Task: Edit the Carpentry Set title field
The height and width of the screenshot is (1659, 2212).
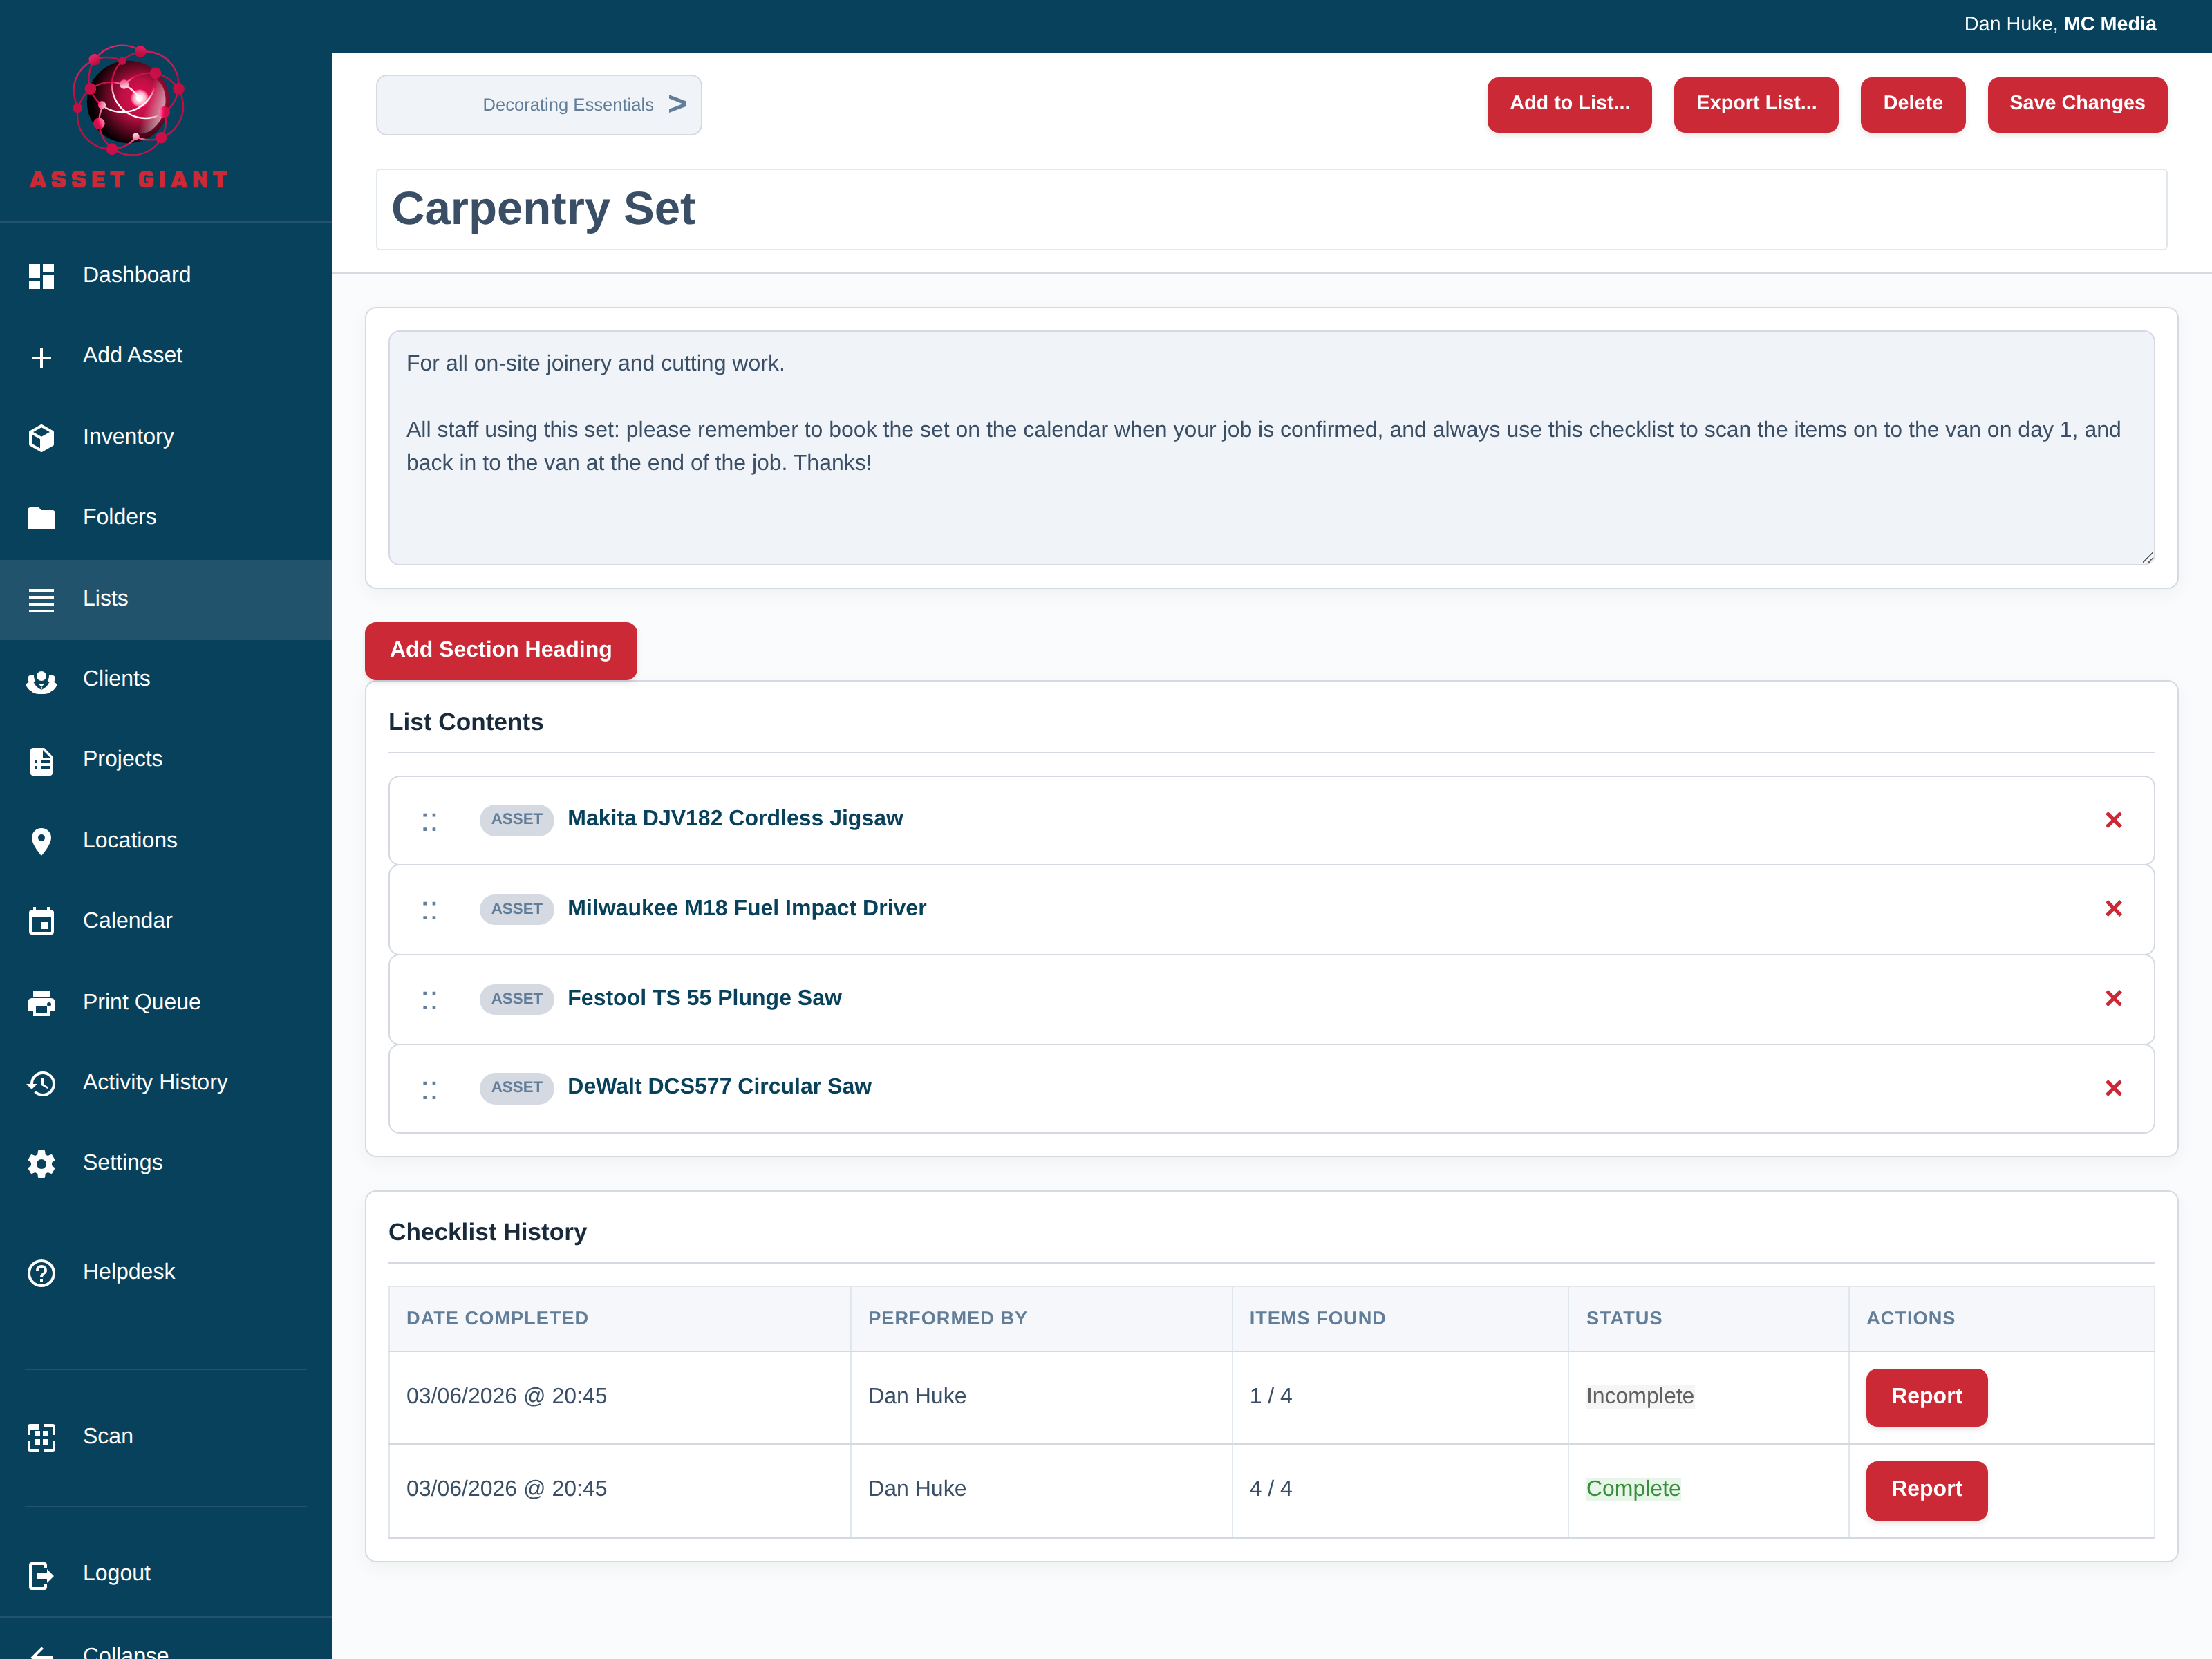Action: [1271, 209]
